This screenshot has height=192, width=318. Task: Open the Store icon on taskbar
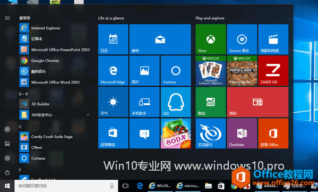[x=221, y=186]
